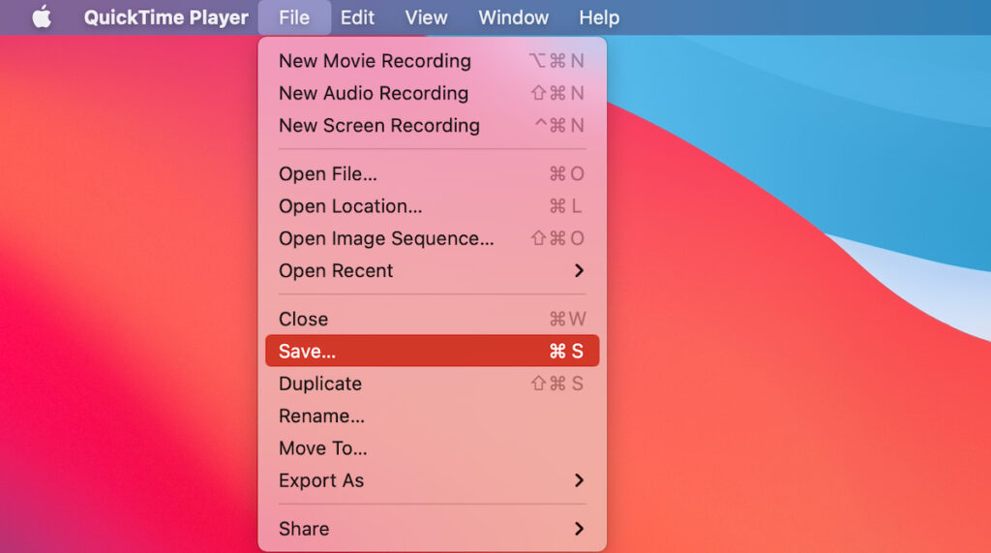Image resolution: width=991 pixels, height=553 pixels.
Task: Expand the Share submenu arrow
Action: 579,529
